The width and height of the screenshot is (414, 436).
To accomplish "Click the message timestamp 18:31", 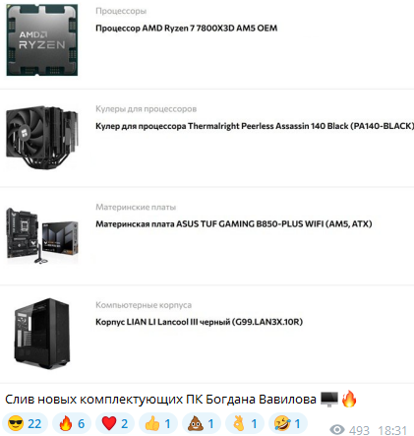I will 392,430.
